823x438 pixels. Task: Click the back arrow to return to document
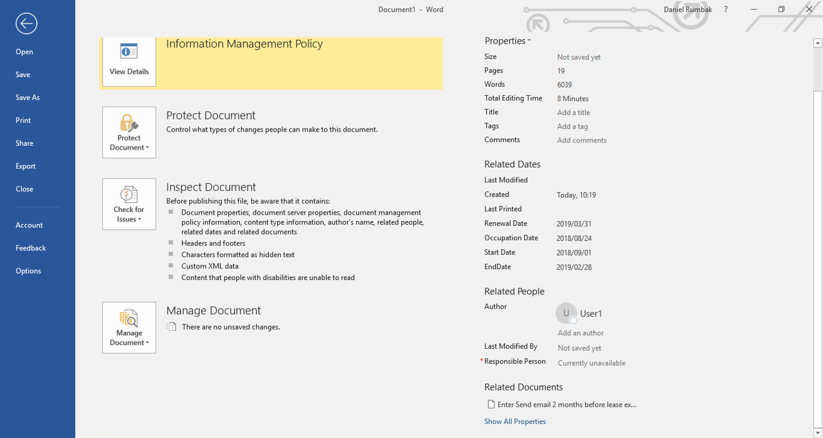[26, 24]
